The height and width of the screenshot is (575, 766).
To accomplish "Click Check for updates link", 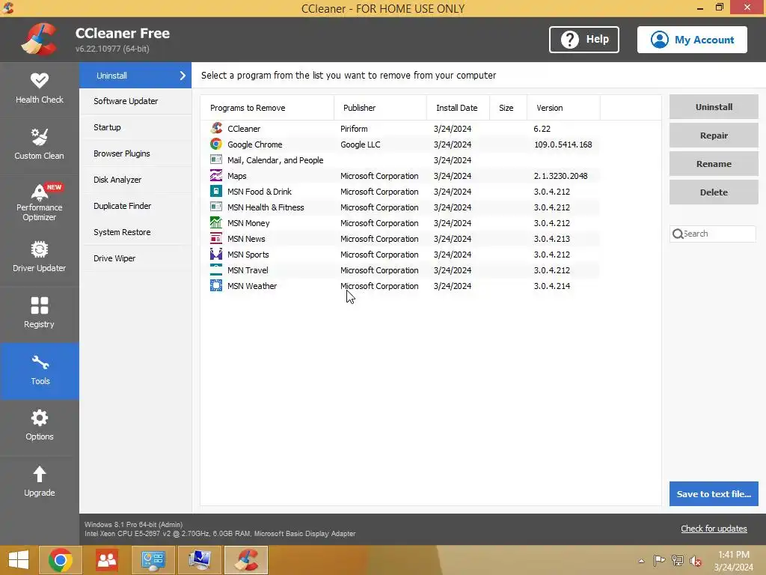I will click(714, 529).
